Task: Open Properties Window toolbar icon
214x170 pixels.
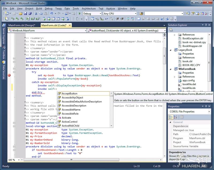Action: point(193,13)
